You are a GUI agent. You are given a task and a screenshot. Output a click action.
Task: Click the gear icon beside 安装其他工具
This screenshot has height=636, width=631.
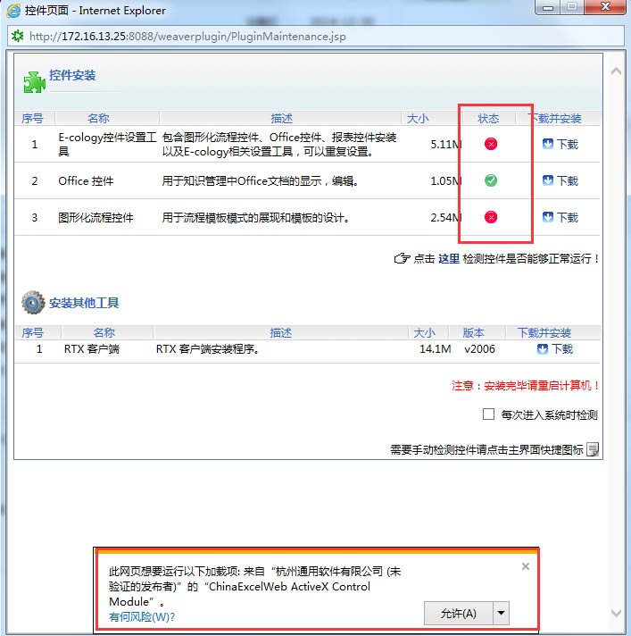[x=34, y=303]
